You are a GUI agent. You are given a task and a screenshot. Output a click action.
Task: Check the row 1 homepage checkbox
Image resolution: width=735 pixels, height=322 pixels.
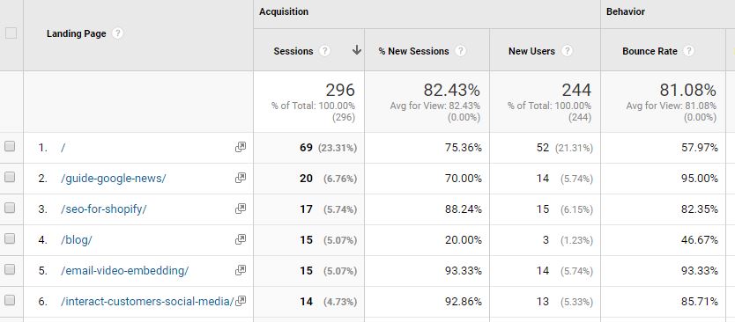10,147
